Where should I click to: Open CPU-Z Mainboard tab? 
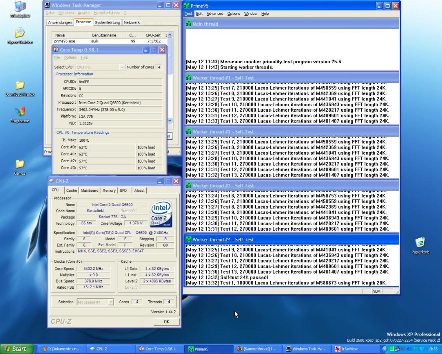tap(90, 191)
